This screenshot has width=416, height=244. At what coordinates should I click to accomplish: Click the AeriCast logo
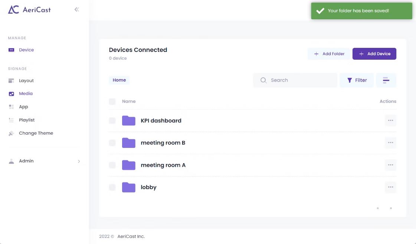click(29, 10)
